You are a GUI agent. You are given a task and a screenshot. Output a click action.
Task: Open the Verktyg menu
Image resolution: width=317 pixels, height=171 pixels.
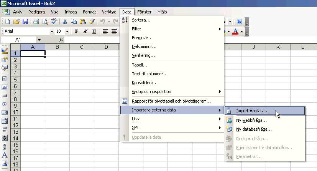[109, 12]
